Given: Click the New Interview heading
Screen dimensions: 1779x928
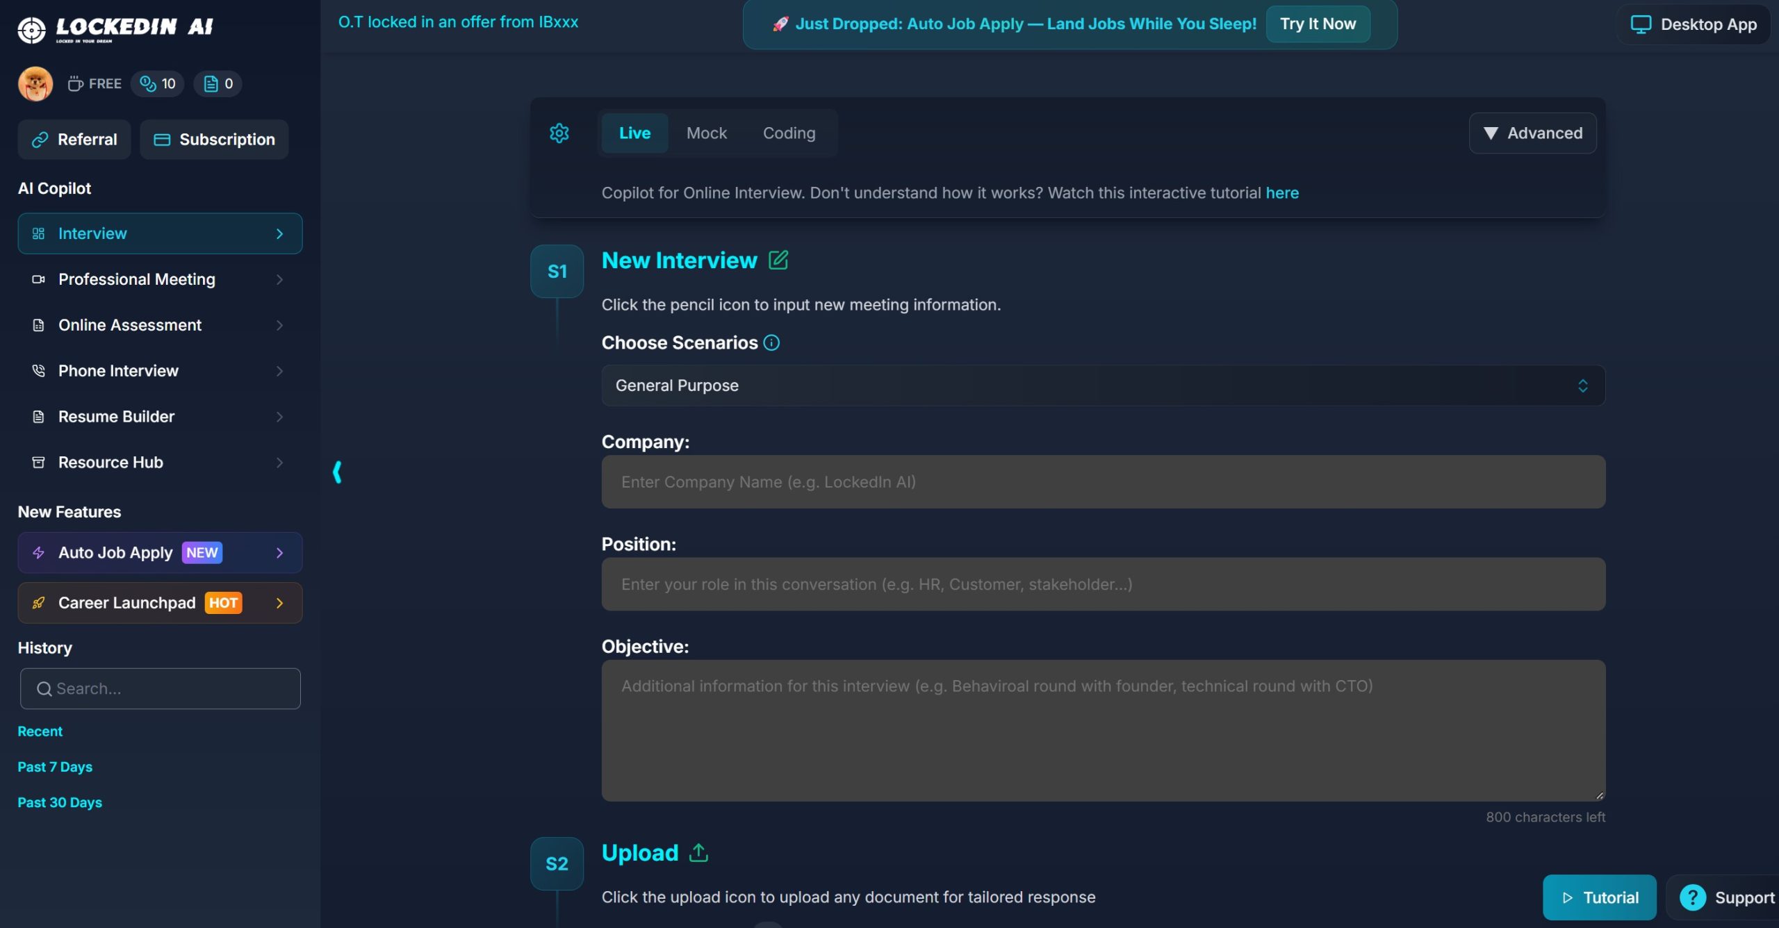Looking at the screenshot, I should (679, 260).
